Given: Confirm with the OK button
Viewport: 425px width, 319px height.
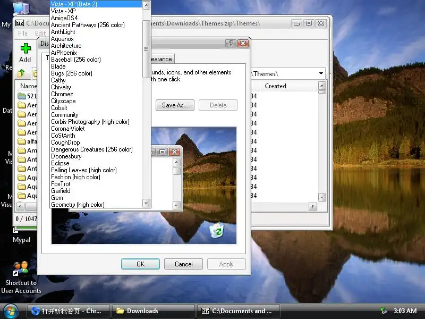Looking at the screenshot, I should pyautogui.click(x=140, y=264).
